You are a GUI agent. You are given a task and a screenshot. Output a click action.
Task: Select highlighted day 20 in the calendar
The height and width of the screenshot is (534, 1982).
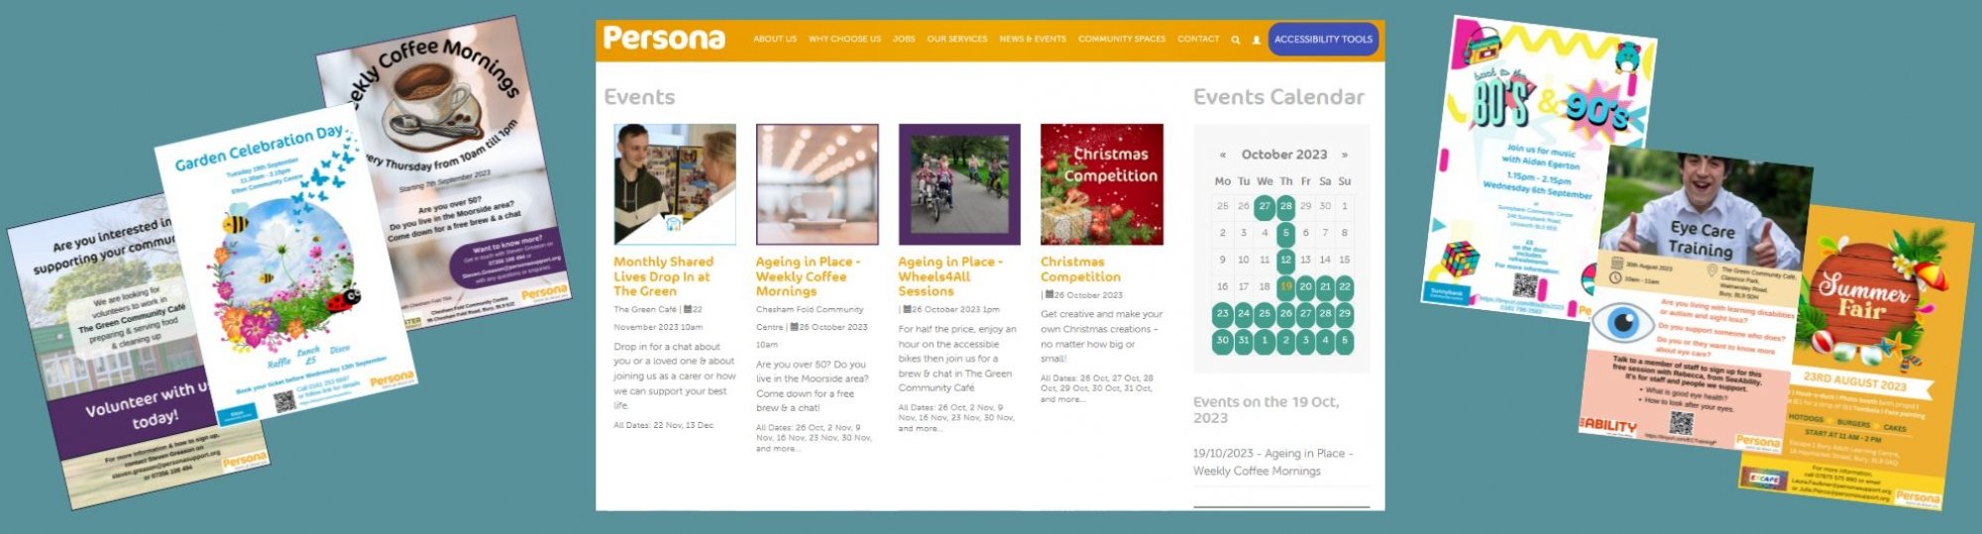[x=1305, y=287]
